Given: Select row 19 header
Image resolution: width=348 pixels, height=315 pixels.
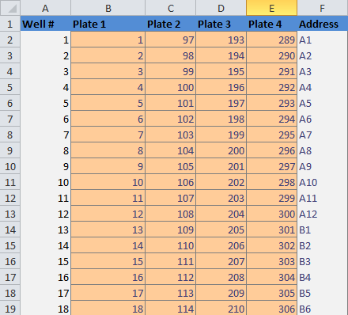Looking at the screenshot, I should 10,308.
